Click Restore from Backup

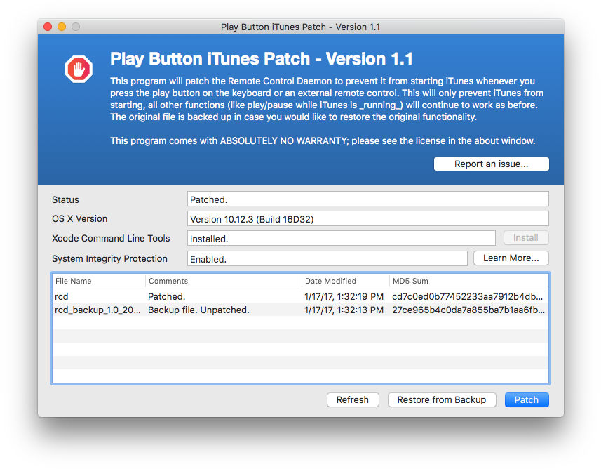click(x=442, y=400)
